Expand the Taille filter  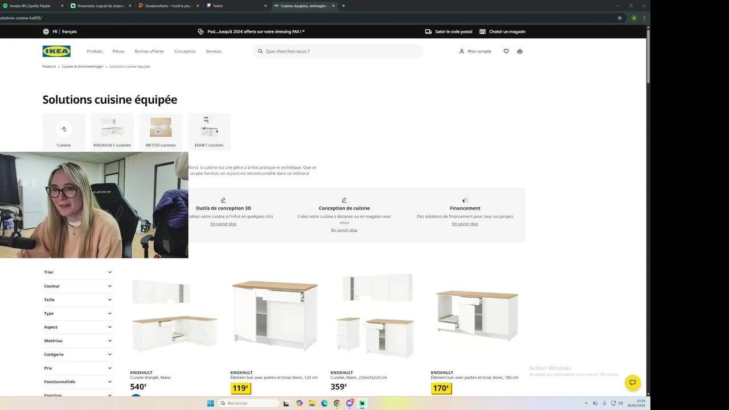pos(78,300)
